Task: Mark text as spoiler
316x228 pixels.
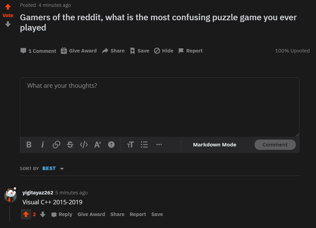Action: coord(111,145)
